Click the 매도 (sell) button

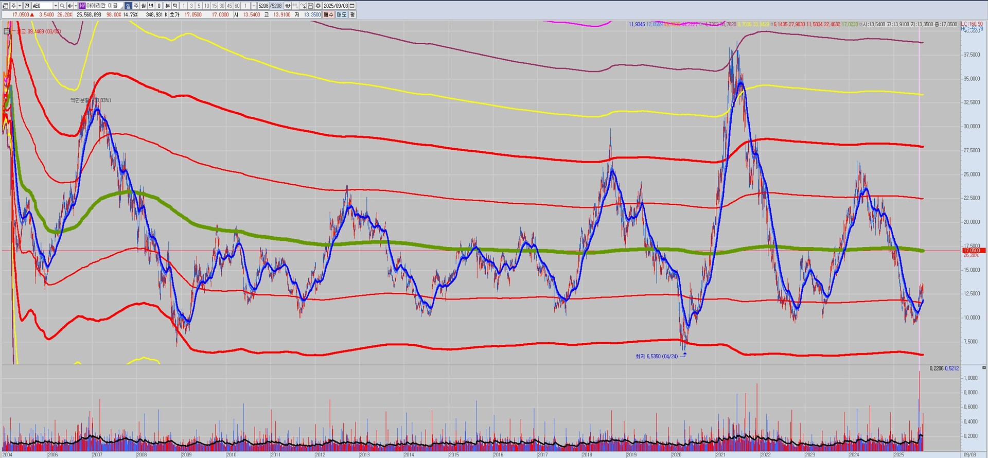pyautogui.click(x=341, y=14)
